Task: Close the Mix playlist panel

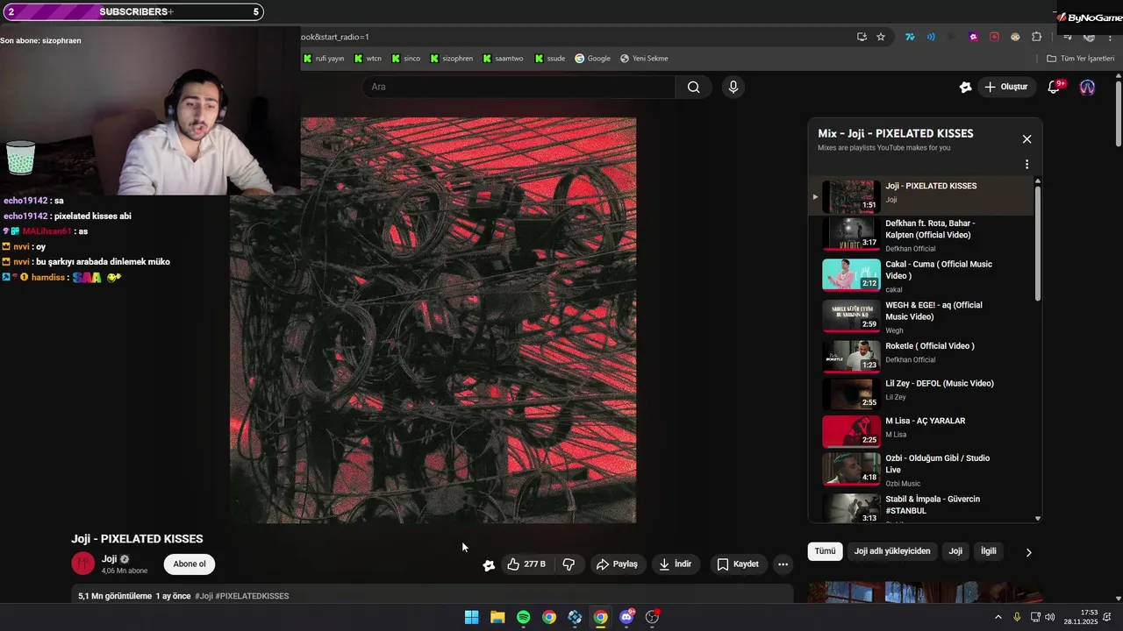Action: tap(1026, 139)
